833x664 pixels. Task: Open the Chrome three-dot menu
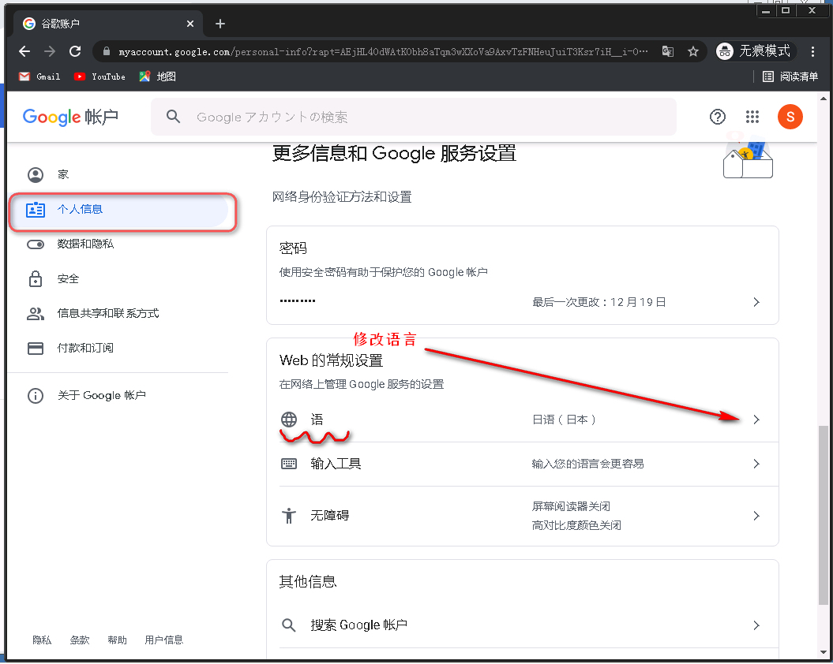pos(812,51)
